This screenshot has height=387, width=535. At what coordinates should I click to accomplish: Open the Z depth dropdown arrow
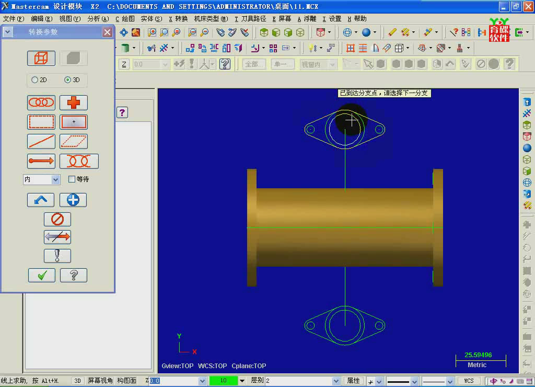[202, 381]
